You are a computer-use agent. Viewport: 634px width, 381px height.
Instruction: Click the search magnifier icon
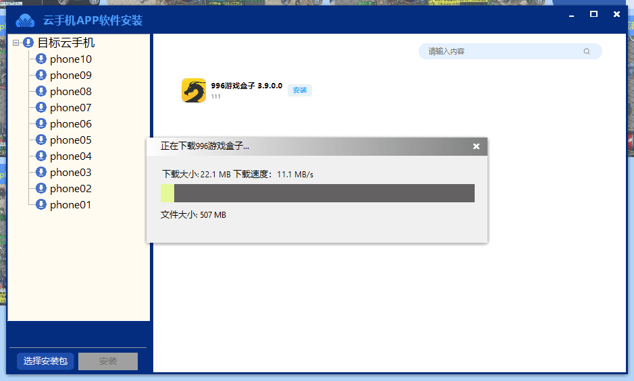click(x=587, y=51)
